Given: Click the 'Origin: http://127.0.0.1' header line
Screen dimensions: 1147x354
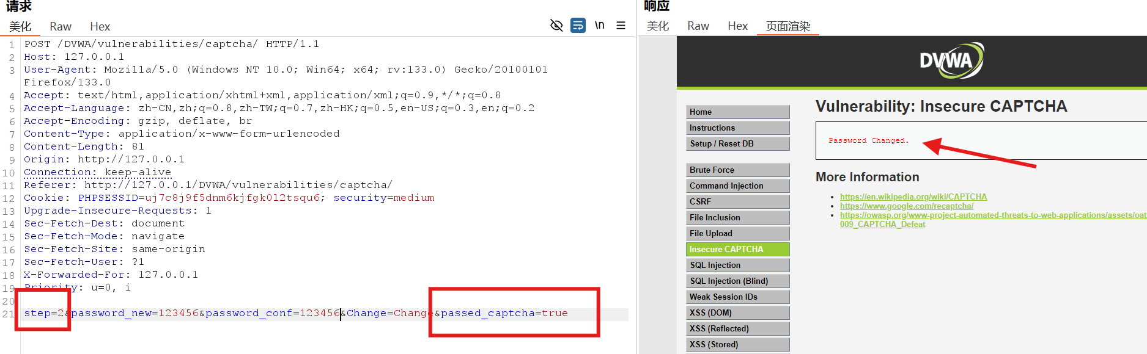Looking at the screenshot, I should click(x=104, y=159).
